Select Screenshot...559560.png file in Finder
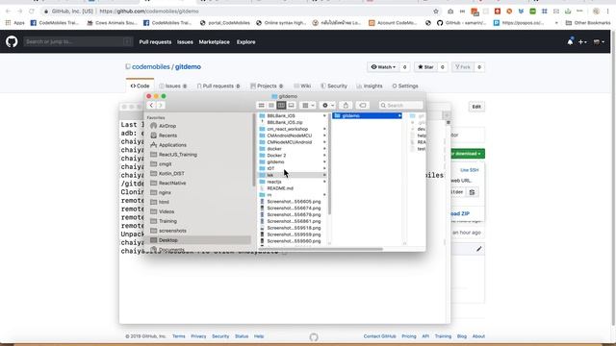 coord(293,241)
